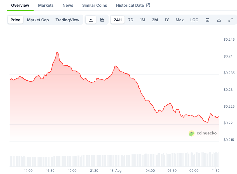Open the calendar date range picker
The width and height of the screenshot is (237, 174).
coord(207,20)
